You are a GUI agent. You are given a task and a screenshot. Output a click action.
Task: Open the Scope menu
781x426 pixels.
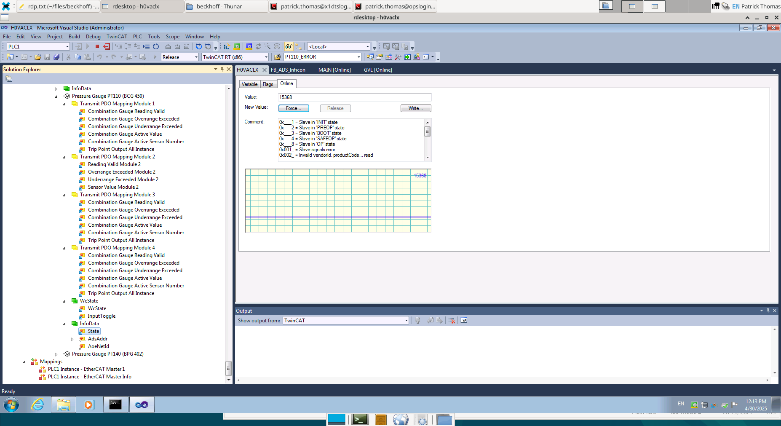[173, 37]
